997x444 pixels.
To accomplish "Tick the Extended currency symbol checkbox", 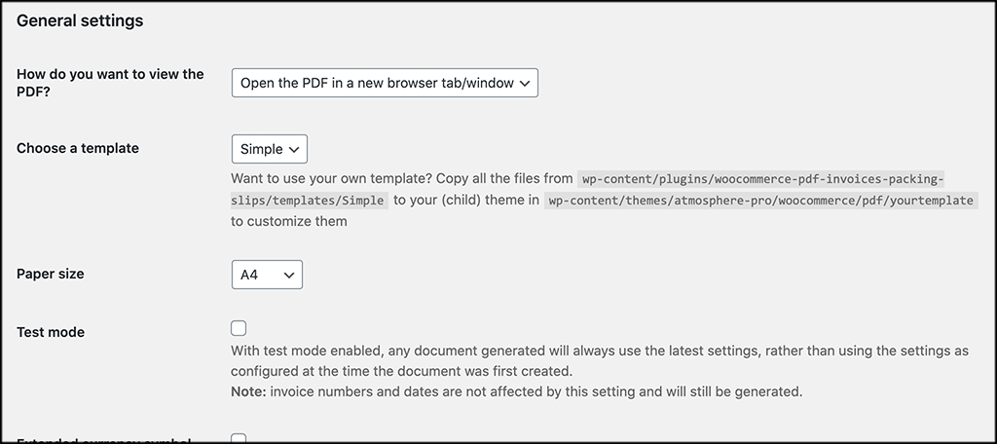I will (239, 439).
